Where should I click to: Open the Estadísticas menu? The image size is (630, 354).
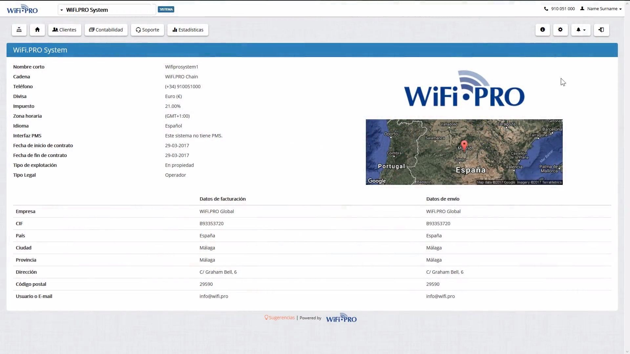click(x=188, y=30)
